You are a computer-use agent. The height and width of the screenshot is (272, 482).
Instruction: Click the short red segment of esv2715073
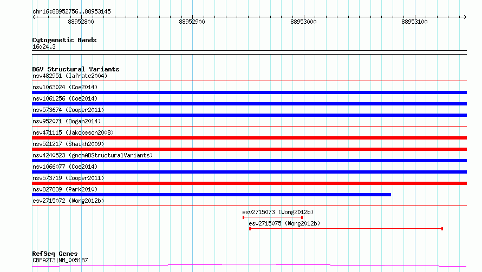(272, 217)
